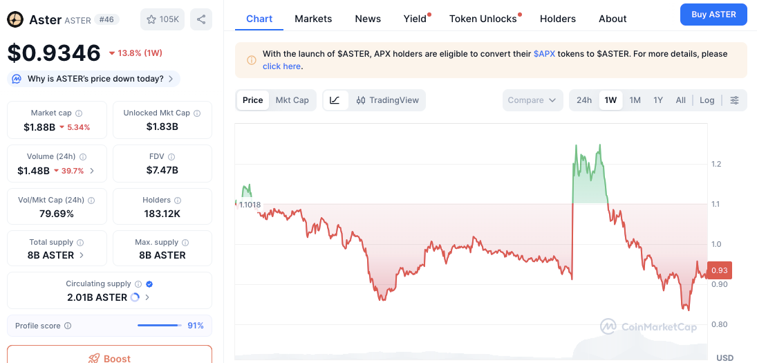Viewport: 757px width, 363px height.
Task: Click the Buy ASTER button
Action: tap(713, 15)
